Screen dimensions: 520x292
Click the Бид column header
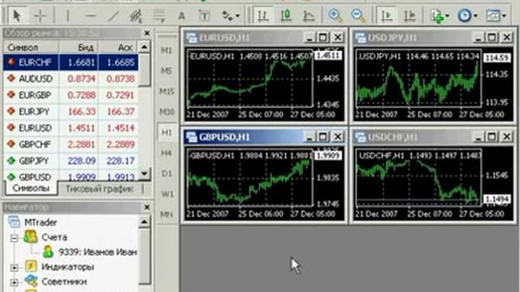[x=79, y=47]
